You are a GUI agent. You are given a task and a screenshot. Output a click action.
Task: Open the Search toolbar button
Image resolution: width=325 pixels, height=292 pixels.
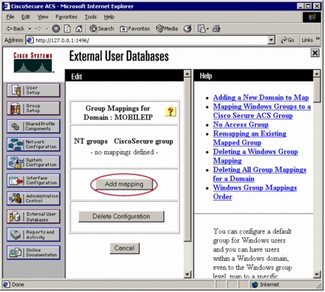101,29
